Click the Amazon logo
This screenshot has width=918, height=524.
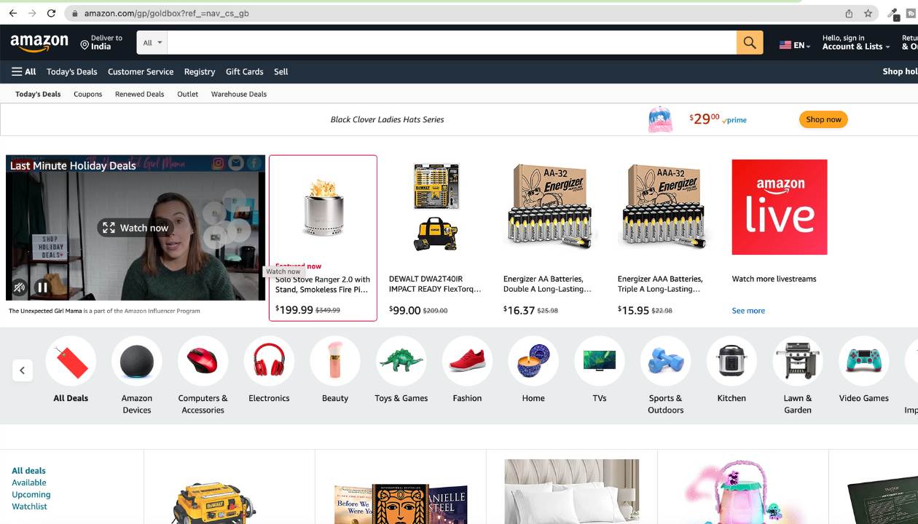coord(39,44)
